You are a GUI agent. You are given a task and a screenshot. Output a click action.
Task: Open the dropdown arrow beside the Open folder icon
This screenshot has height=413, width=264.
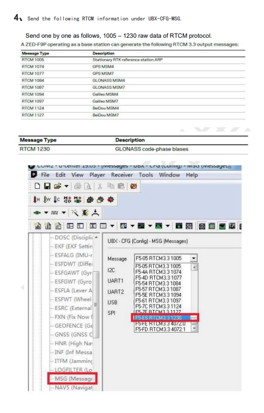66,186
